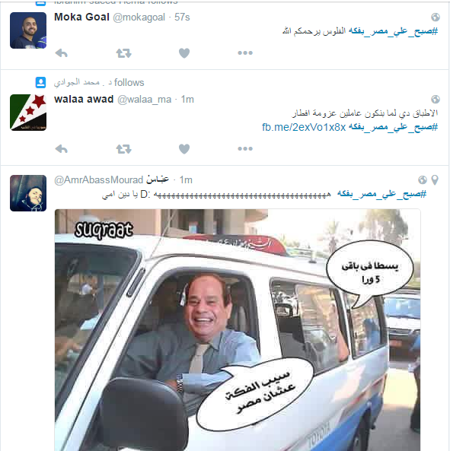This screenshot has height=451, width=450.
Task: Open walaa awad's flag avatar
Action: pyautogui.click(x=28, y=113)
